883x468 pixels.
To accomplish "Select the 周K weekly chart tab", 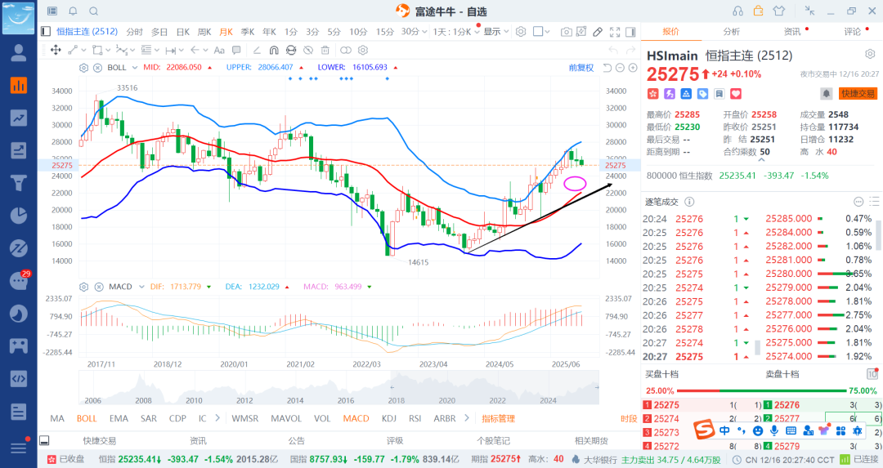I will click(x=204, y=32).
